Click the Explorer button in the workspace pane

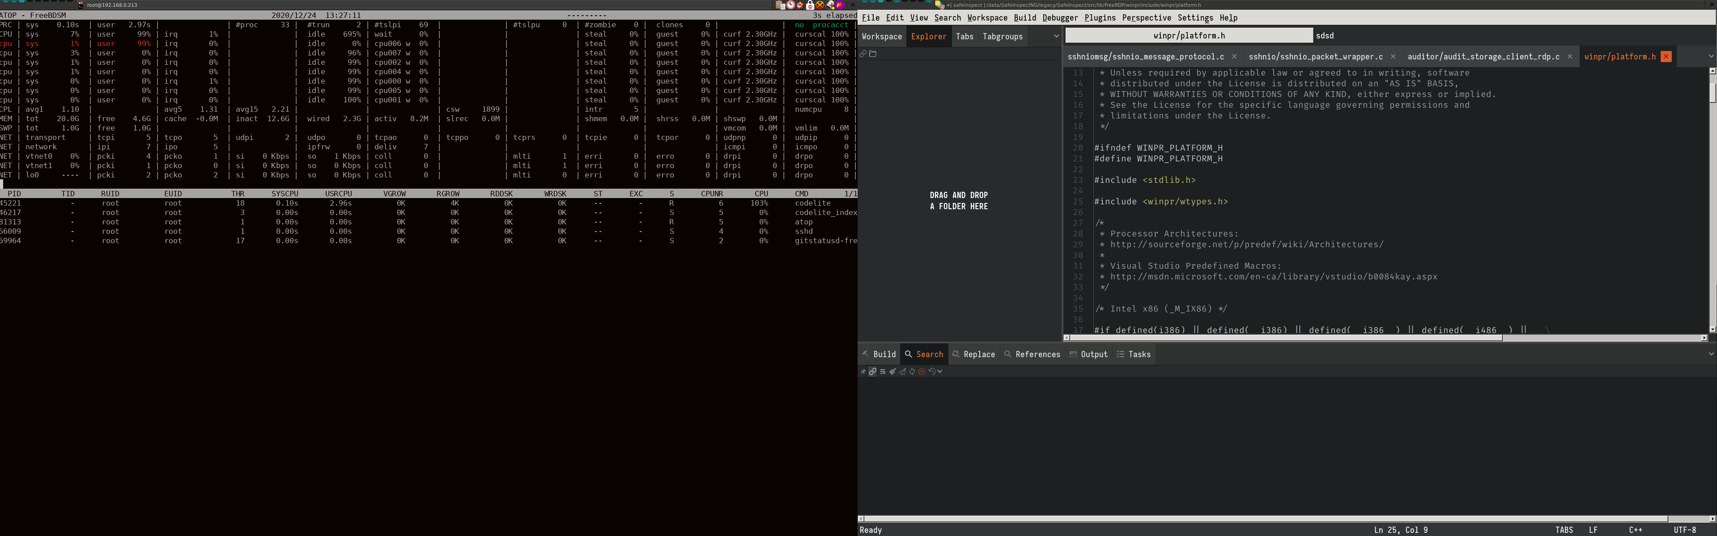coord(929,37)
